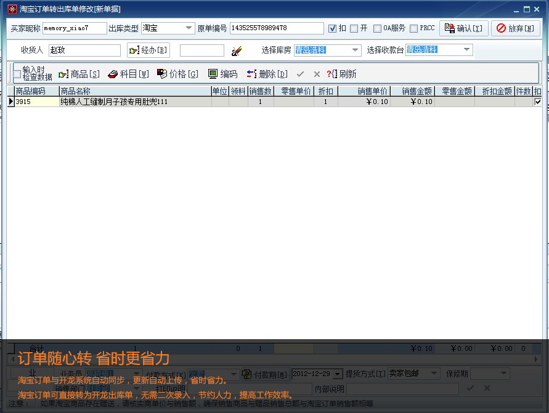Toggle 输入时检查数据 checkbox
This screenshot has height=413, width=549.
(17, 74)
